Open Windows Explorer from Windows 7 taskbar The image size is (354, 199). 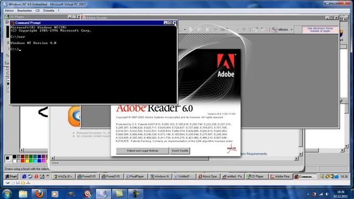[23, 194]
